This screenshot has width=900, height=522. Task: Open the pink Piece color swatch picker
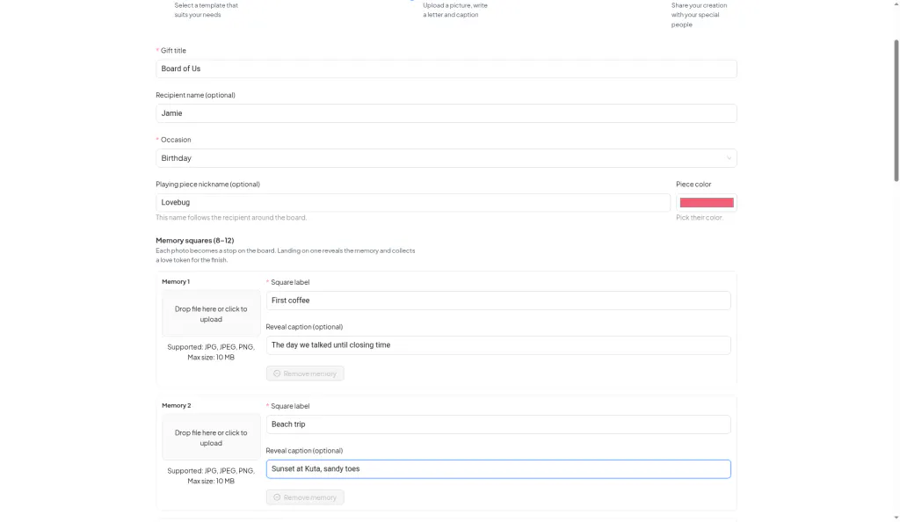click(x=706, y=202)
